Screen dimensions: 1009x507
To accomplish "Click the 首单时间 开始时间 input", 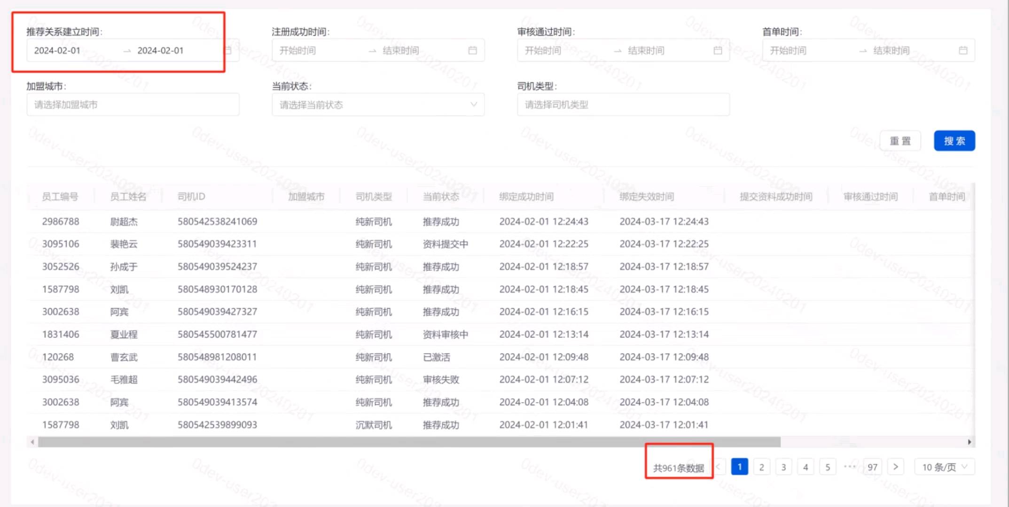I will point(788,50).
